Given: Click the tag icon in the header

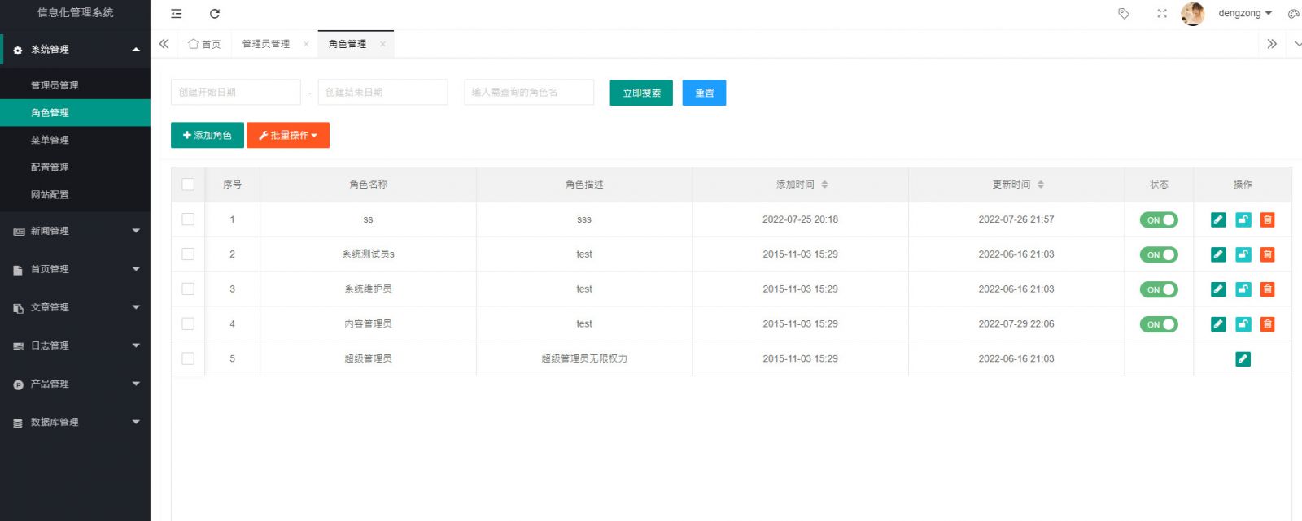Looking at the screenshot, I should (1124, 14).
